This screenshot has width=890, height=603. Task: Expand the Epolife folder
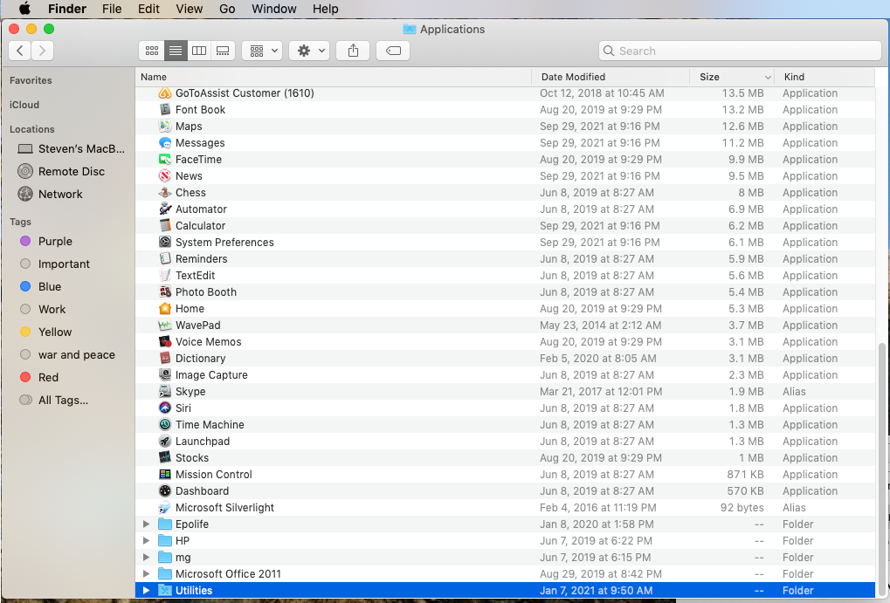point(146,524)
